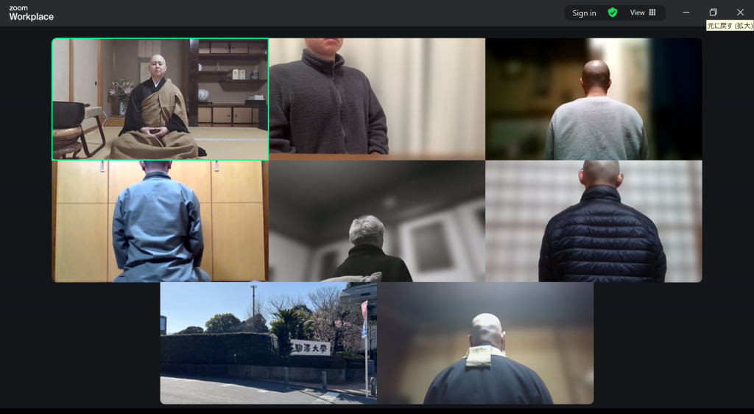Select the blue jacket participant's video tile
754x414 pixels.
(160, 221)
